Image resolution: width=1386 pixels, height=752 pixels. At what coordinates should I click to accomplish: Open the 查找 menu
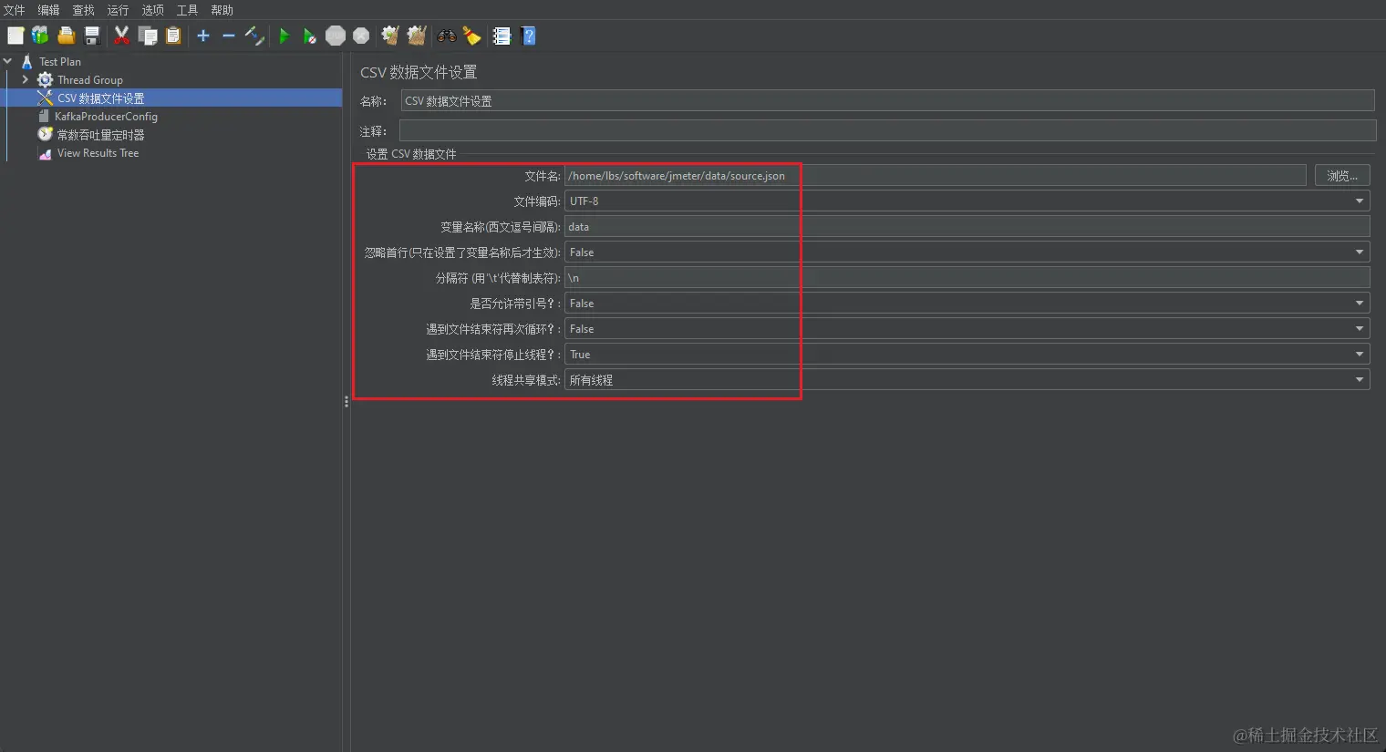pyautogui.click(x=83, y=10)
